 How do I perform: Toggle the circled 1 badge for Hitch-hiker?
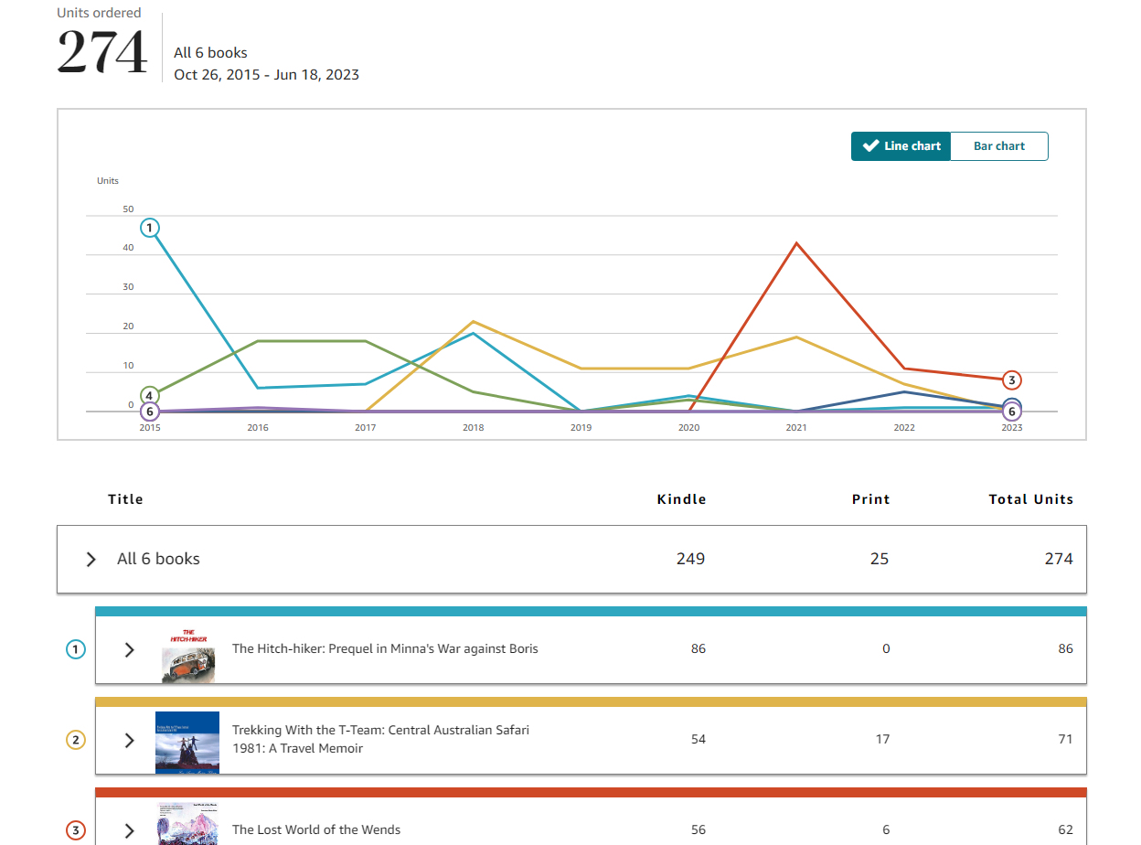pos(75,649)
